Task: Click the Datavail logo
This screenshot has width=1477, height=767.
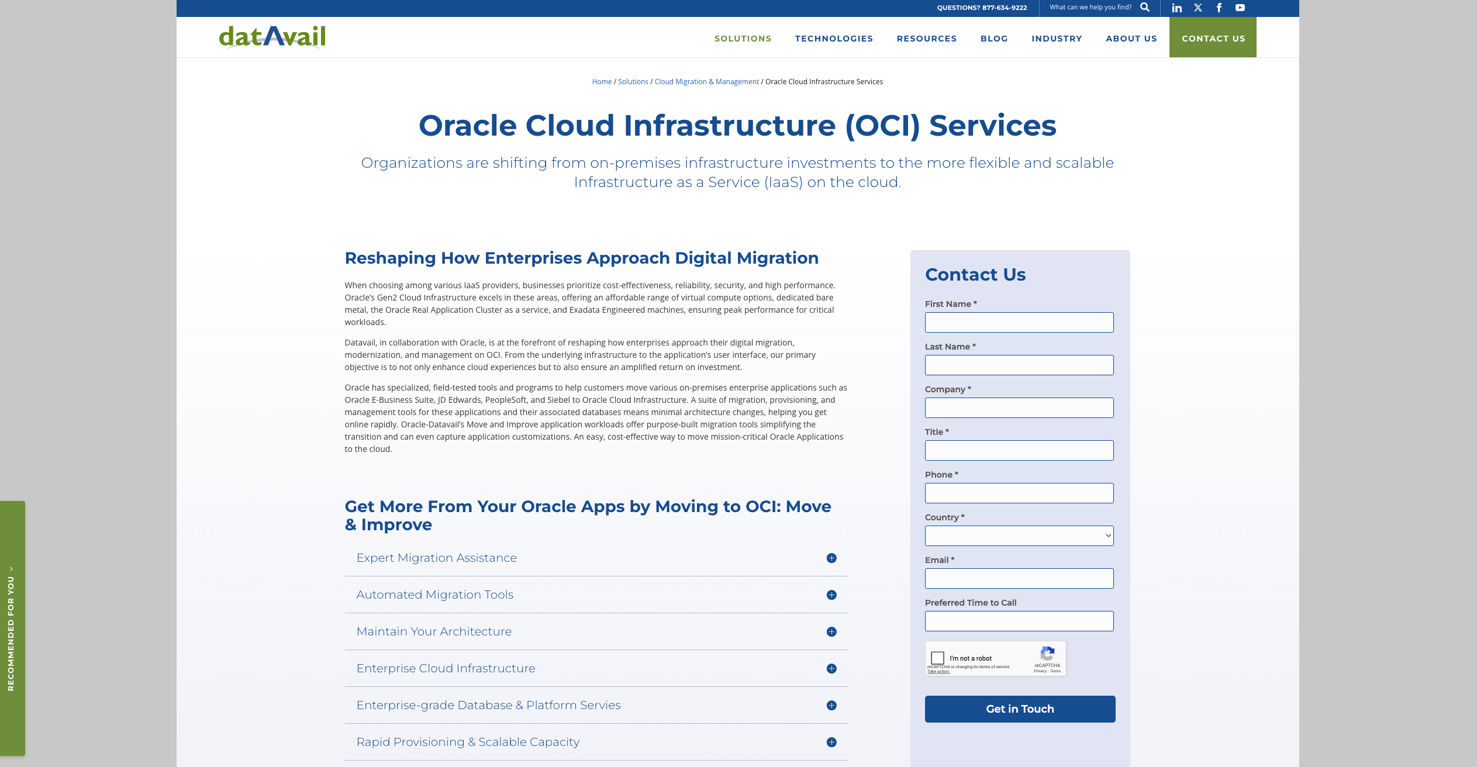Action: [x=272, y=36]
